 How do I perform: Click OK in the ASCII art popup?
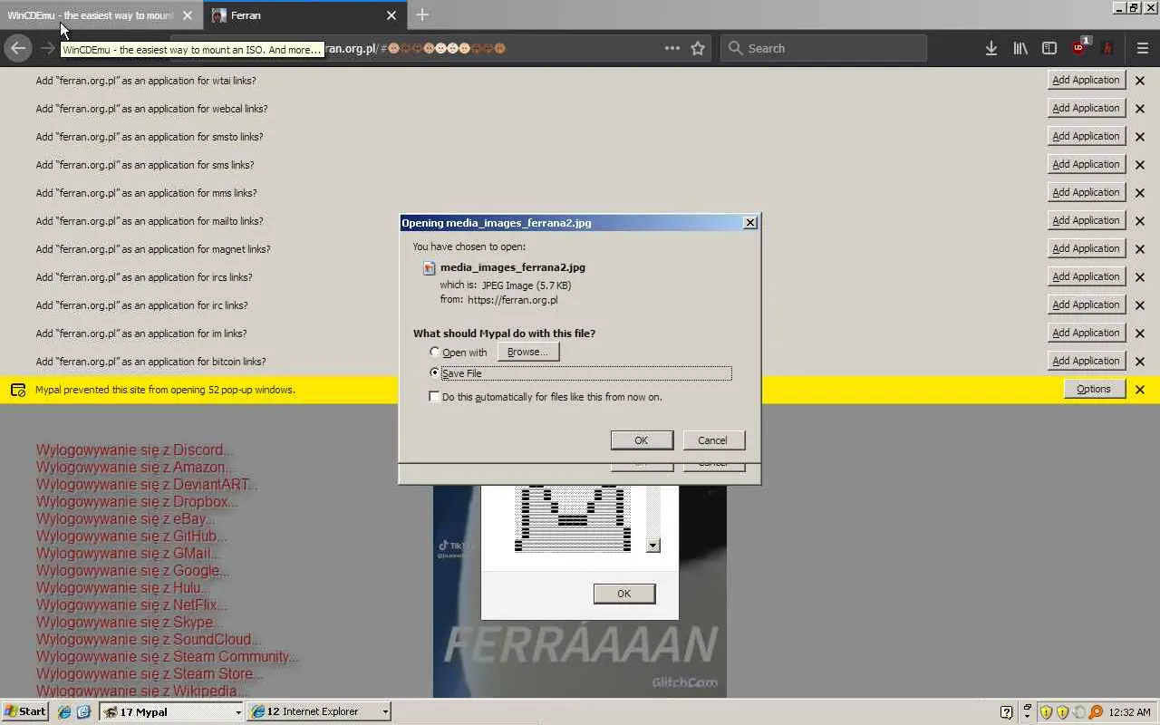pos(624,594)
